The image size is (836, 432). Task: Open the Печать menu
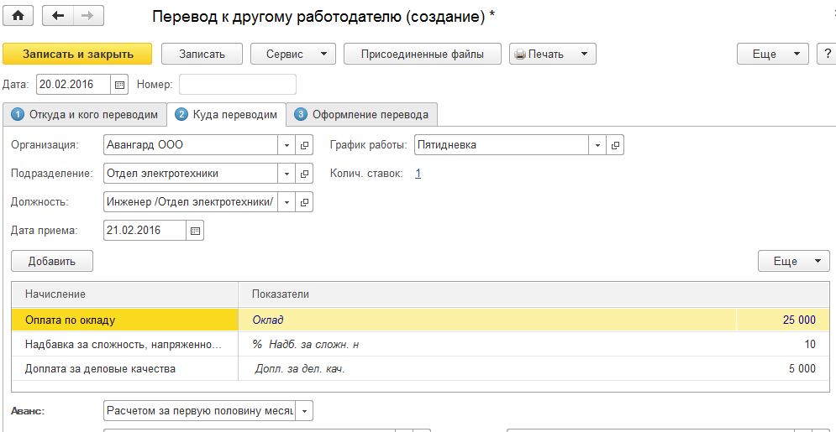(553, 54)
